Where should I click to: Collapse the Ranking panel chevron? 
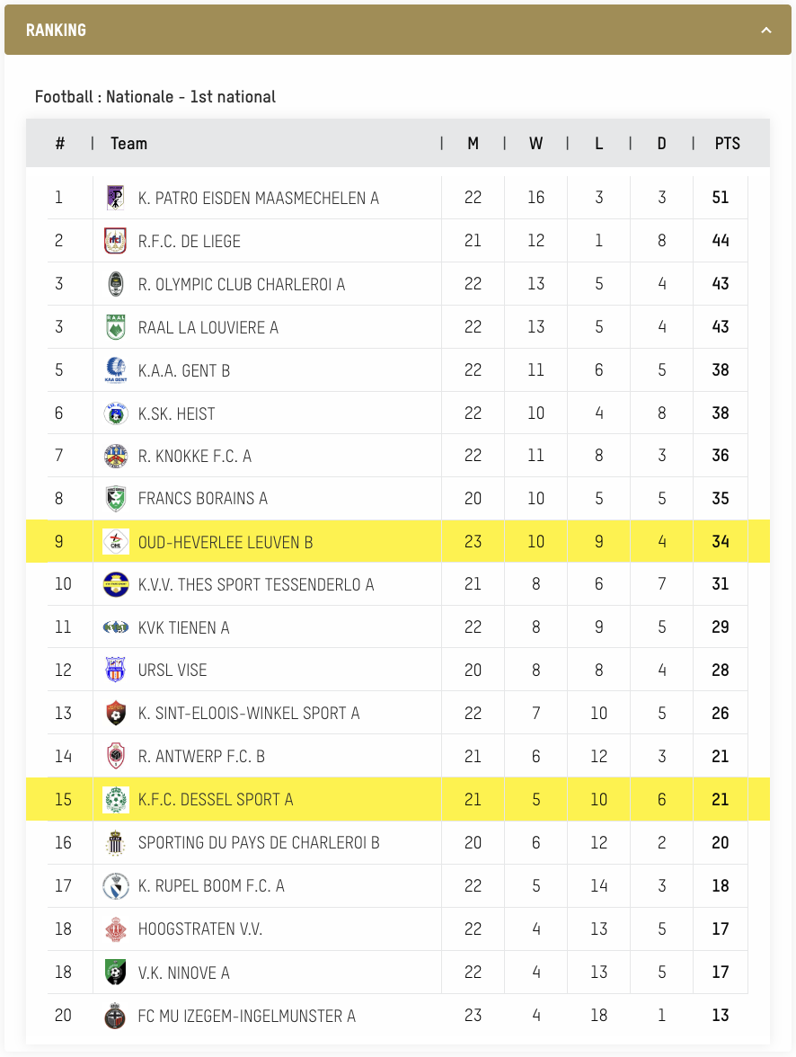pyautogui.click(x=765, y=31)
